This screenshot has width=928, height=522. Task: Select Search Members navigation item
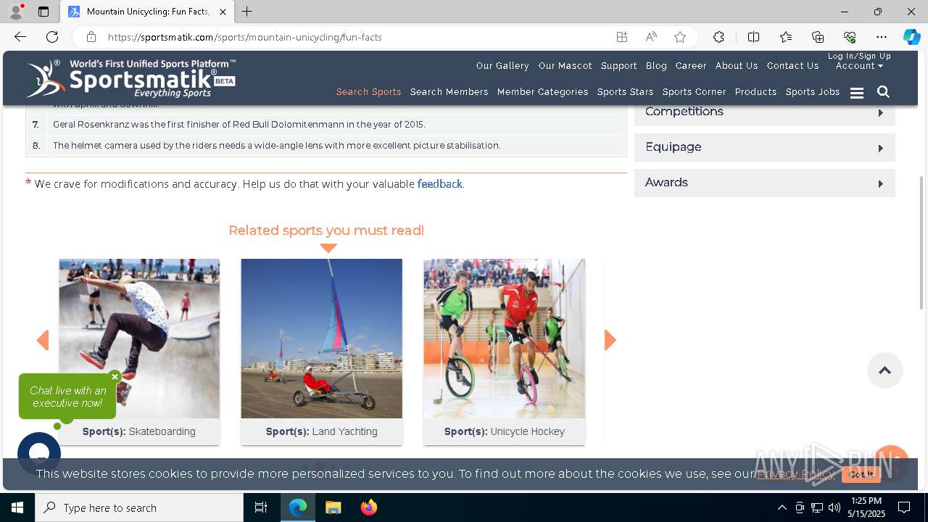(449, 92)
